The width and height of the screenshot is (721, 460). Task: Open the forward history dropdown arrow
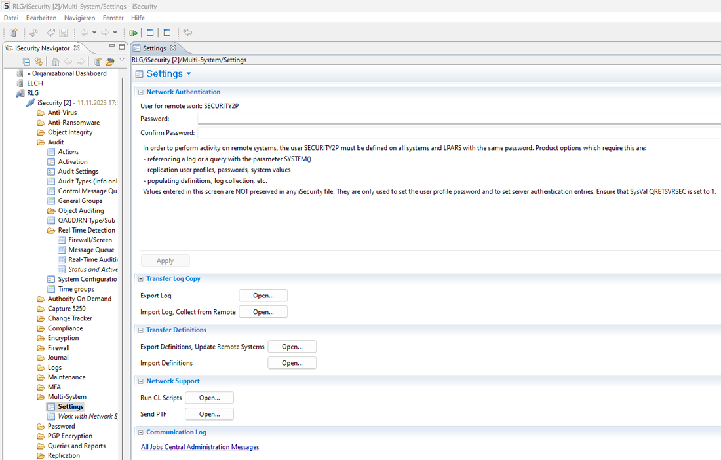click(115, 33)
